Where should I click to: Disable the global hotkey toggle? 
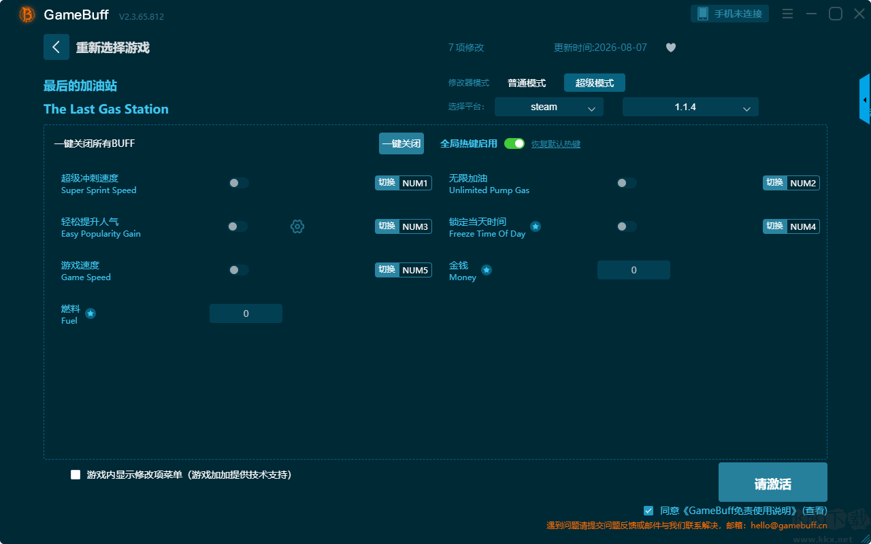(514, 143)
